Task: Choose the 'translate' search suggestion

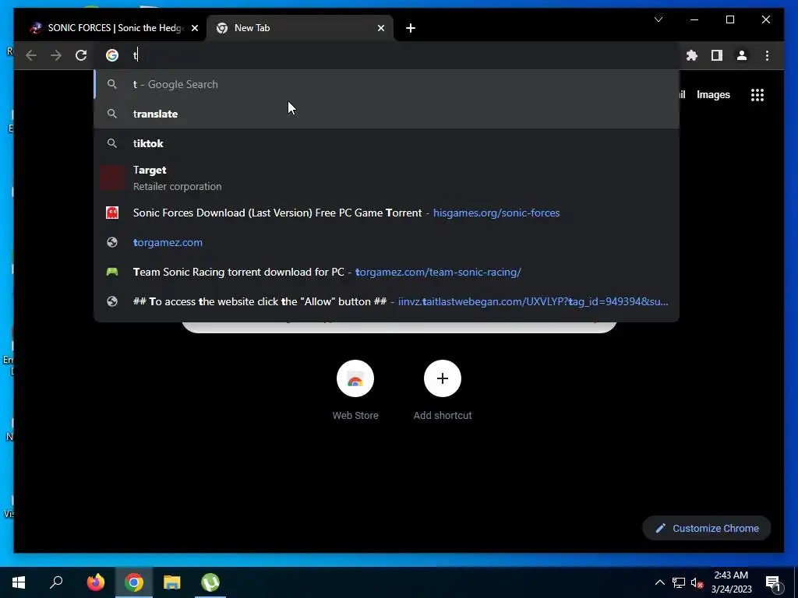Action: pyautogui.click(x=387, y=114)
